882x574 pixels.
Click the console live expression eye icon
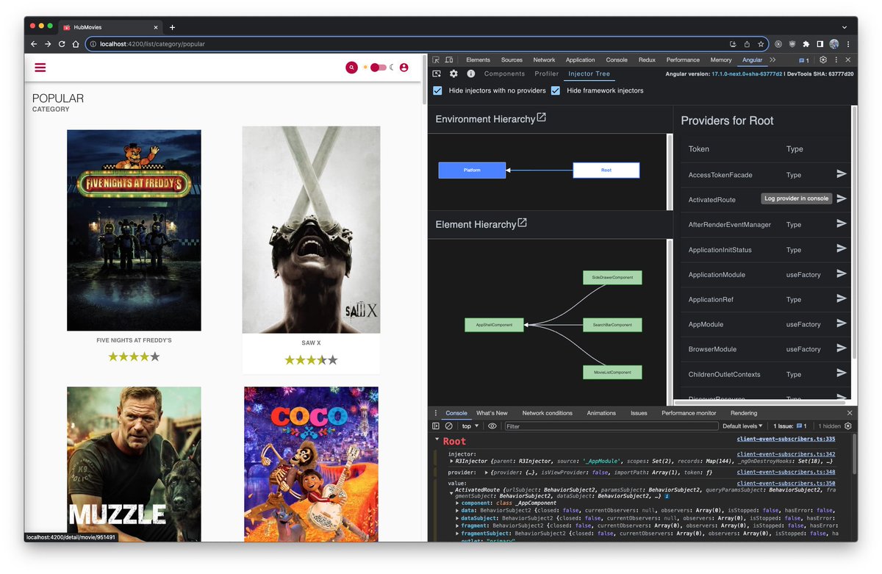pyautogui.click(x=492, y=426)
